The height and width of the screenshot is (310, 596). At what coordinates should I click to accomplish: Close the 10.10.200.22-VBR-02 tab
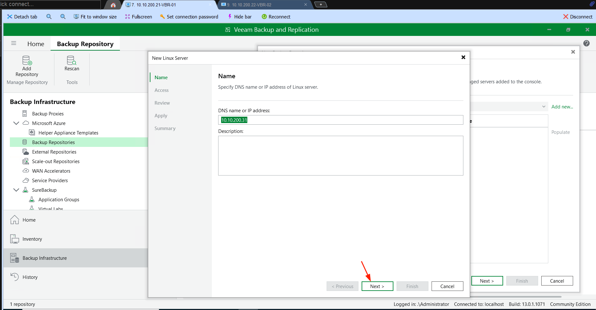coord(306,4)
